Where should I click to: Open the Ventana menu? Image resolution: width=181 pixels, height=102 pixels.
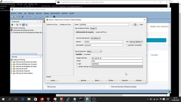pyautogui.click(x=64, y=13)
